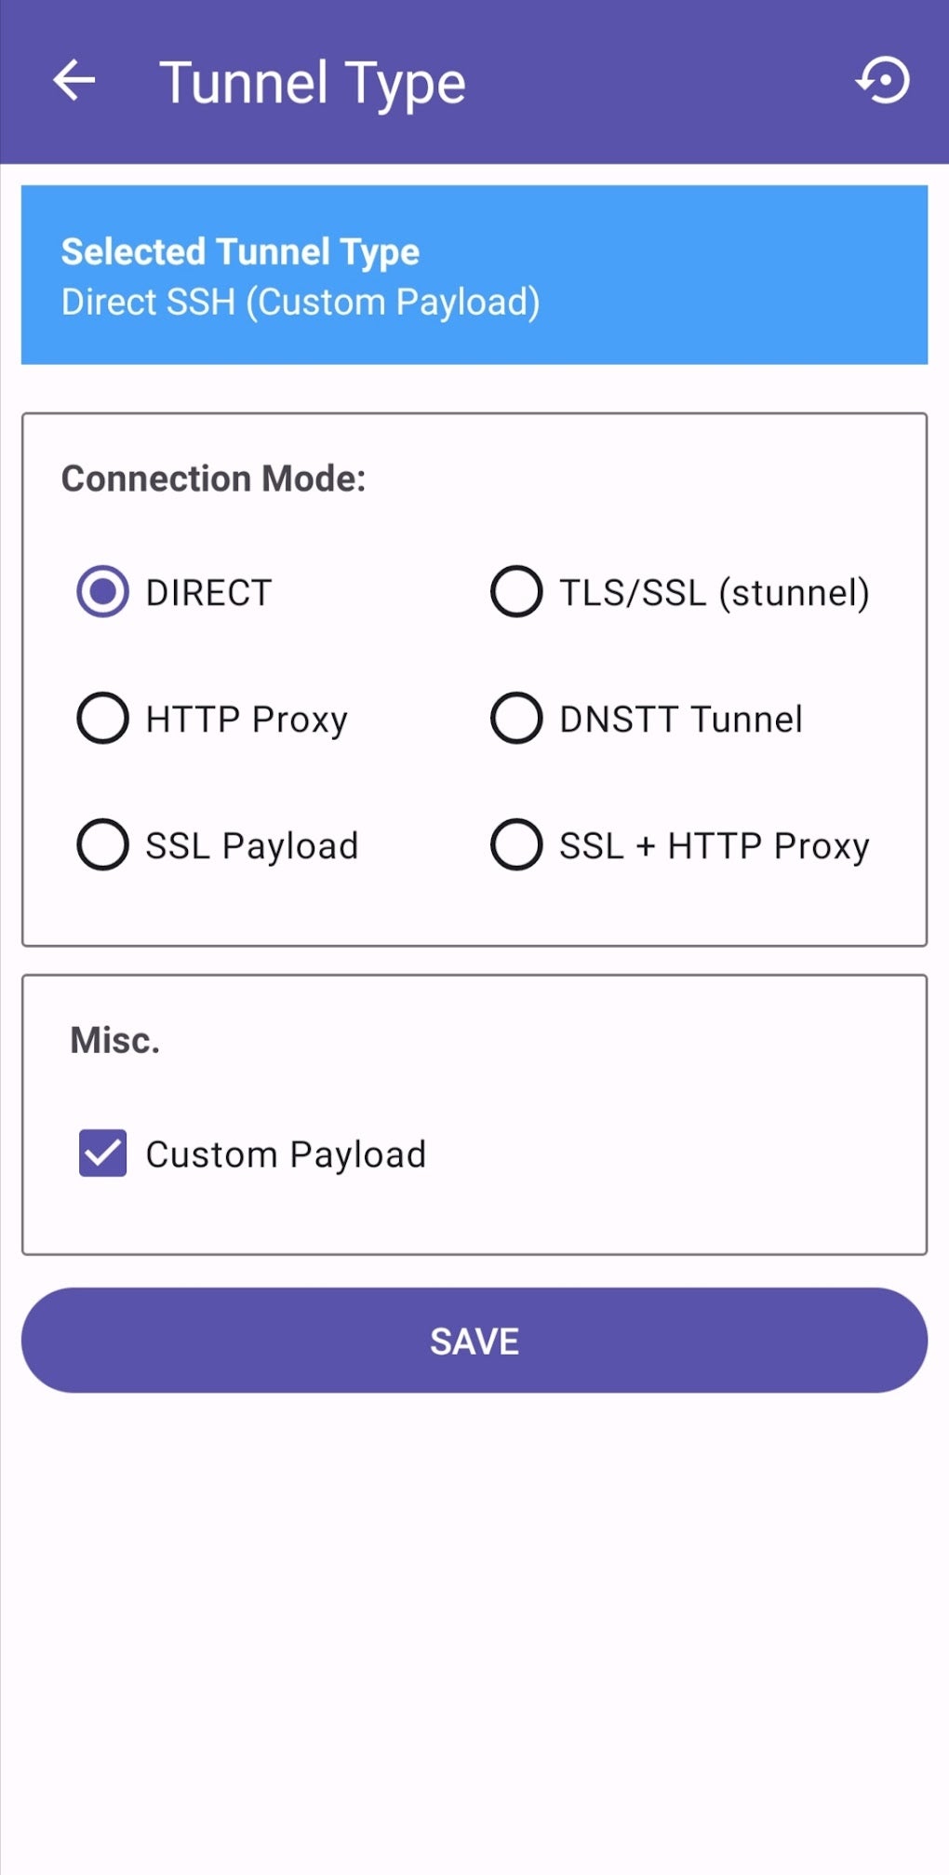
Task: Uncheck the Custom Payload checkbox
Action: coord(102,1153)
